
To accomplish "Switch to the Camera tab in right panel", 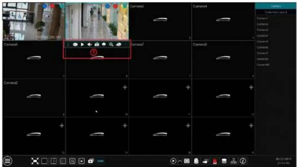I will point(275,6).
